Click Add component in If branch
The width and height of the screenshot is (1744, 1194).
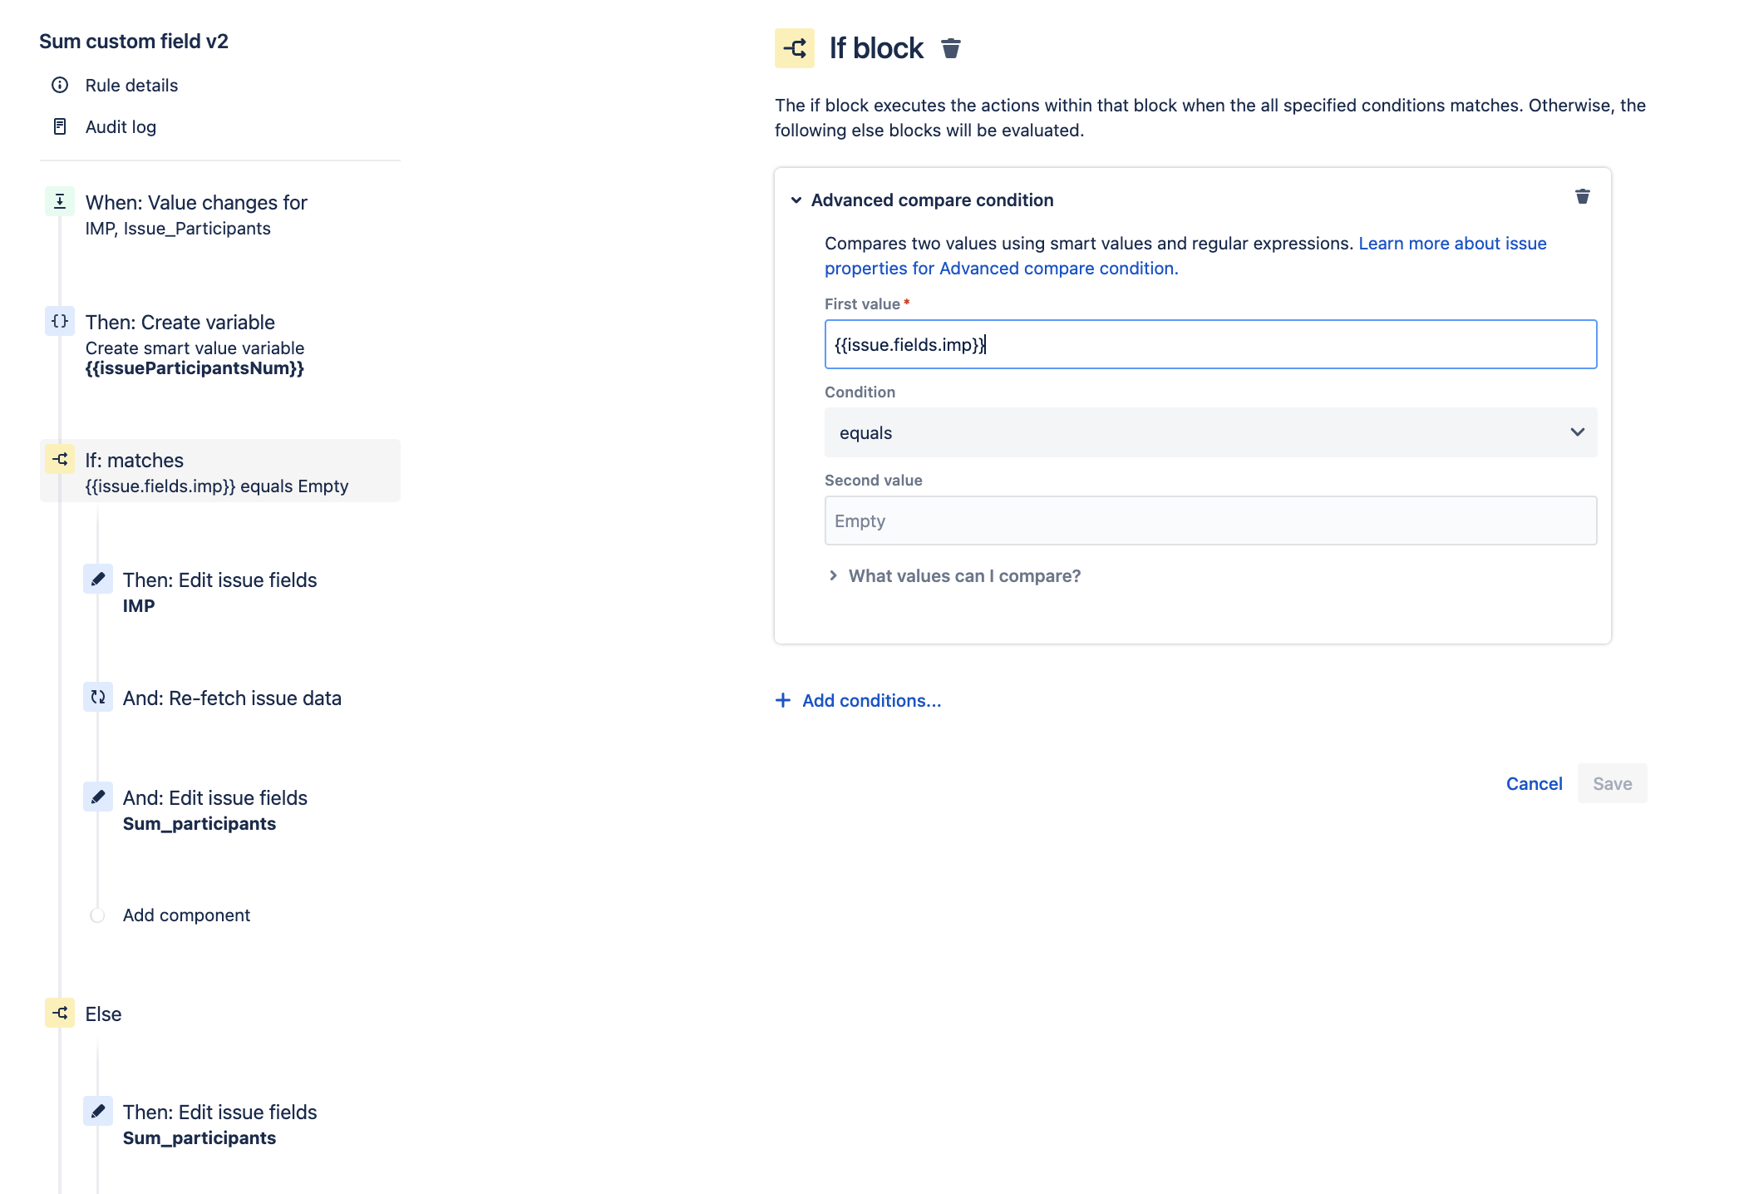(x=186, y=915)
